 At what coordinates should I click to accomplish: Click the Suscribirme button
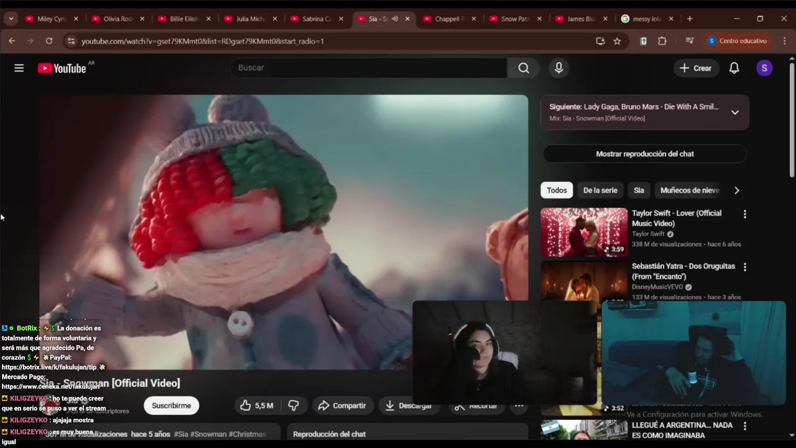pos(172,406)
